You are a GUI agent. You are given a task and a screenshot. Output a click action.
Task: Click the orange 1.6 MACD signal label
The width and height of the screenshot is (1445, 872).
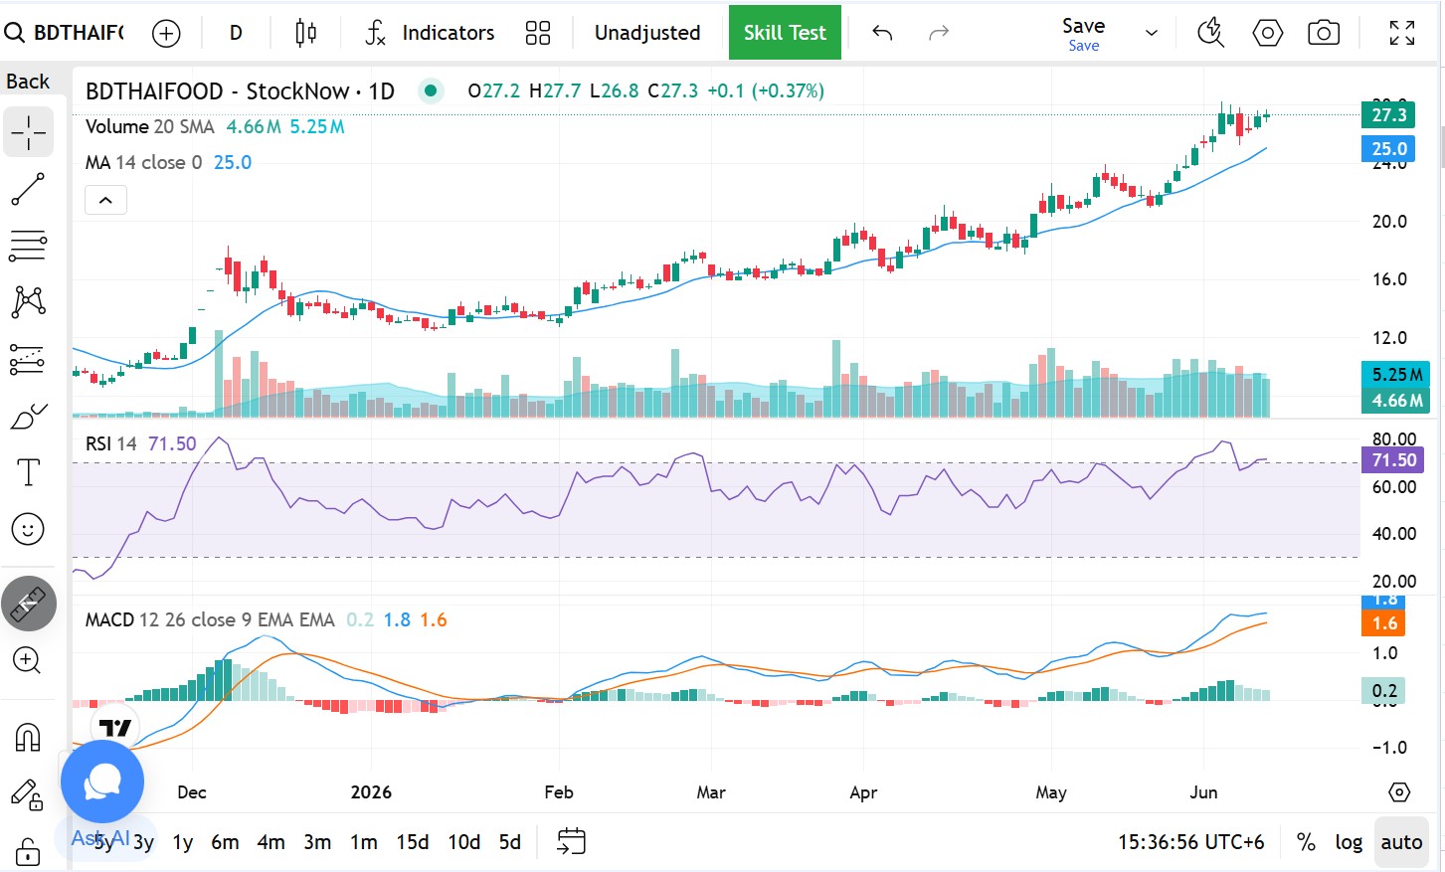(x=1384, y=623)
